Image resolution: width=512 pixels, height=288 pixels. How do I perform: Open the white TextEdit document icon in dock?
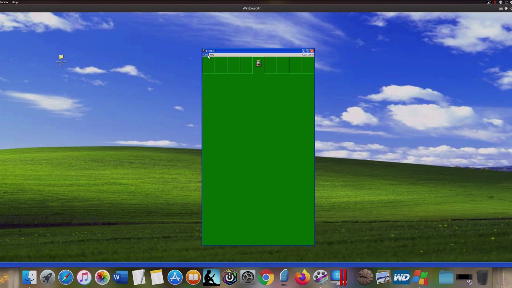coord(138,277)
